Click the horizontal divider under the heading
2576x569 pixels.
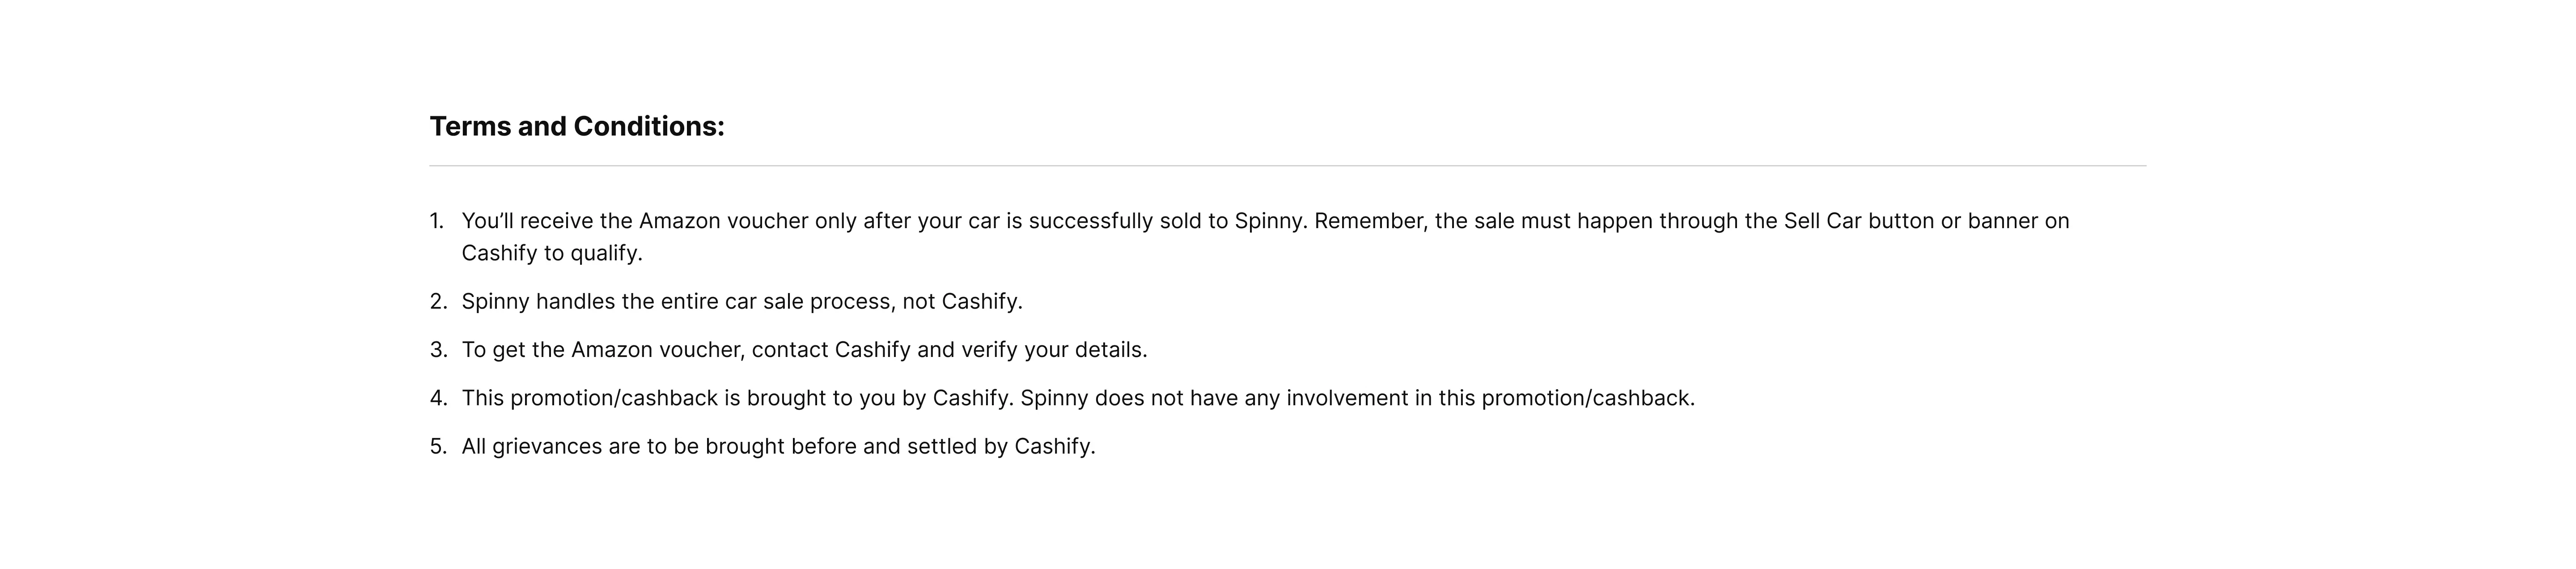click(x=1287, y=166)
